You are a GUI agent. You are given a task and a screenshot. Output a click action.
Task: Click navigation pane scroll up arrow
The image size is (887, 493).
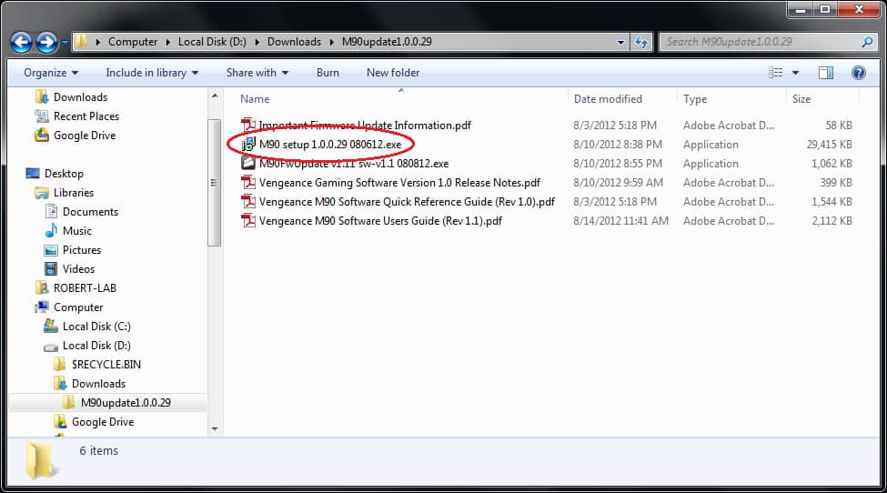(215, 96)
